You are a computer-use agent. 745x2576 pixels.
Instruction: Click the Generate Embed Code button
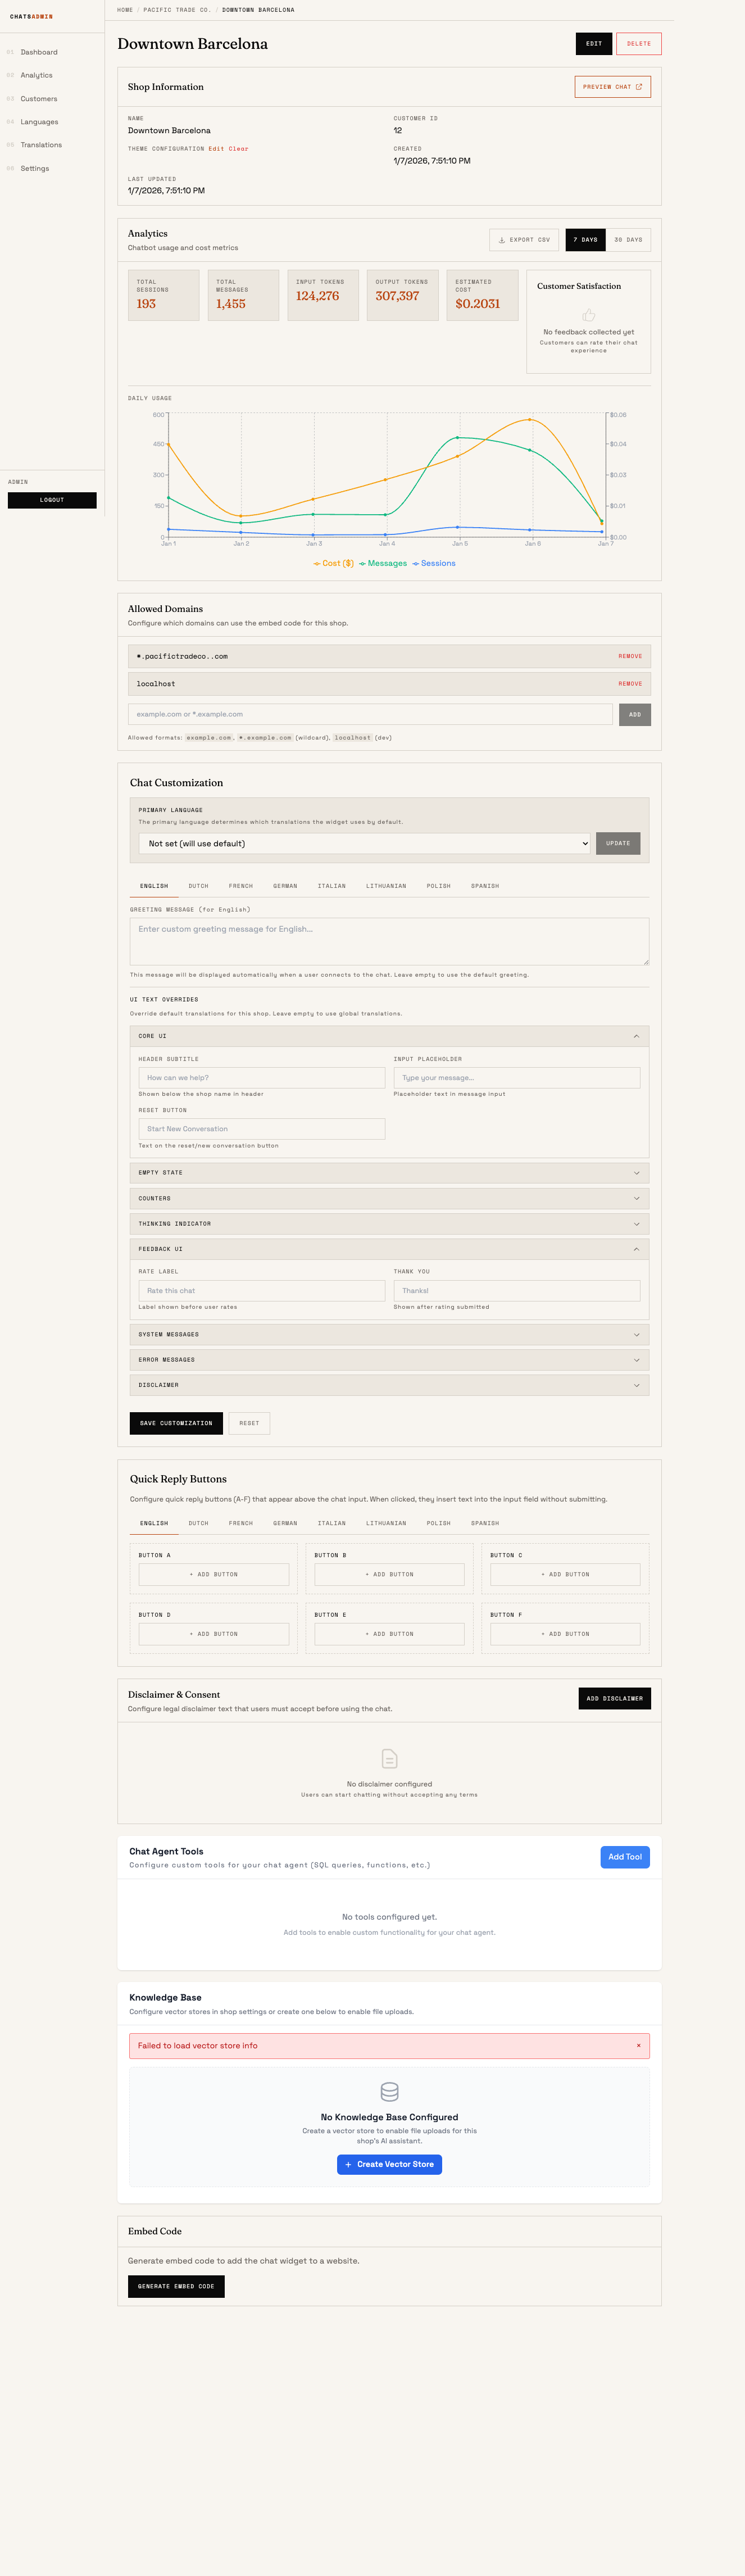tap(176, 2286)
